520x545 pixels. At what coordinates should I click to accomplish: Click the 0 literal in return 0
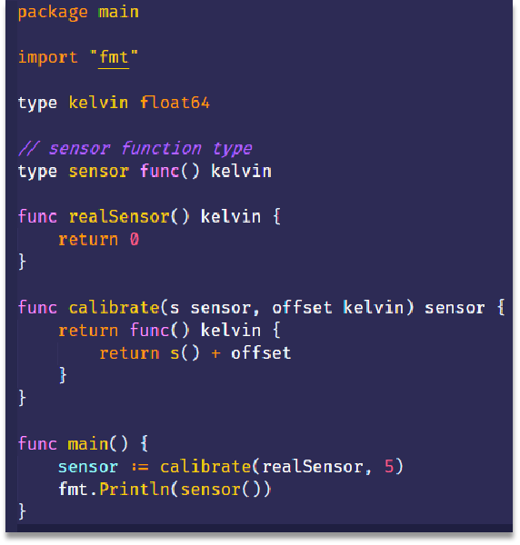pos(135,240)
